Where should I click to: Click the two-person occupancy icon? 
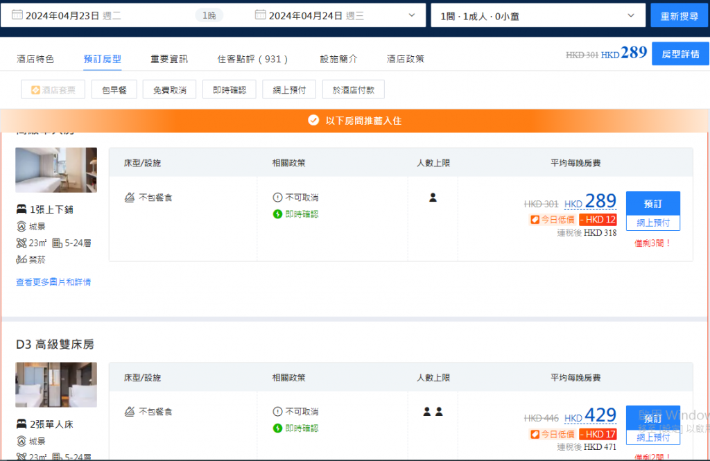[x=433, y=412]
